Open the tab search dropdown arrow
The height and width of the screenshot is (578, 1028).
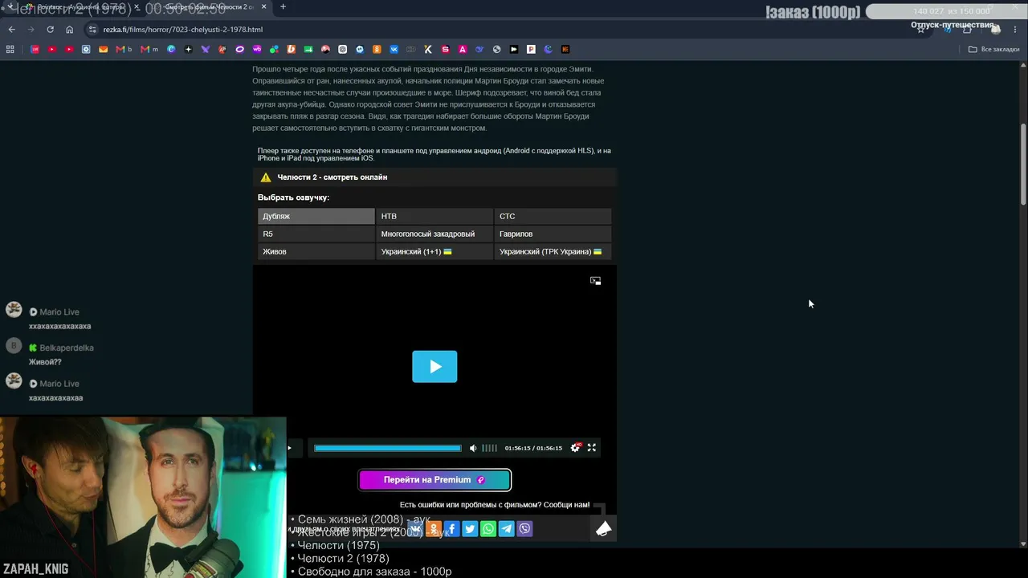pyautogui.click(x=10, y=7)
